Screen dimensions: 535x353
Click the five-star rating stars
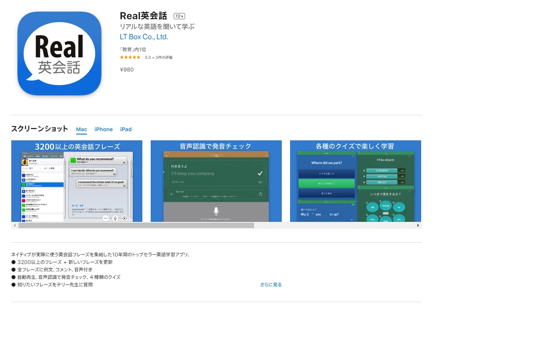(130, 57)
